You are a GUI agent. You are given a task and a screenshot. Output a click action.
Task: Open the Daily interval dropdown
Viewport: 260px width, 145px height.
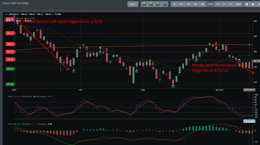click(x=133, y=4)
